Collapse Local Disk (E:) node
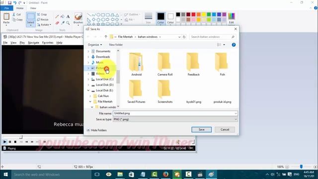Viewport: 318px width, 179px height. tap(88, 90)
